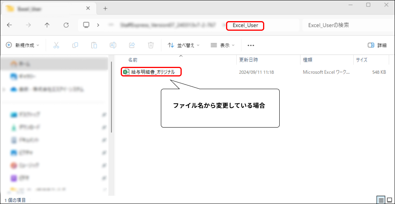Open the three-dot more options menu

point(251,45)
